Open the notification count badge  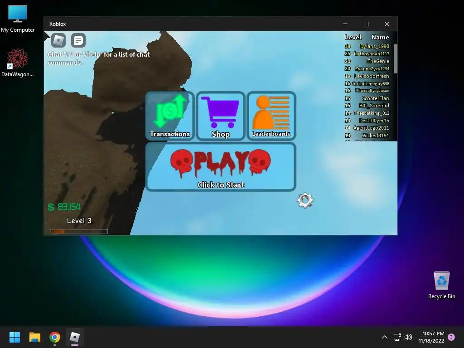click(451, 337)
